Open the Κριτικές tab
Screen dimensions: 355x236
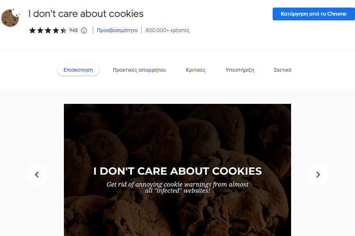[x=195, y=70]
